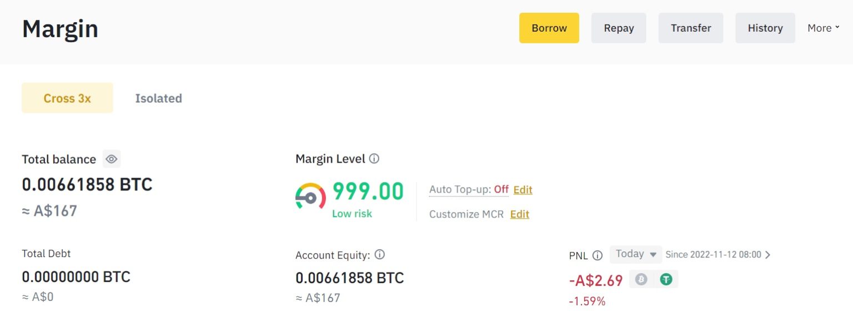
Task: Edit the Auto Top-up setting
Action: [523, 189]
